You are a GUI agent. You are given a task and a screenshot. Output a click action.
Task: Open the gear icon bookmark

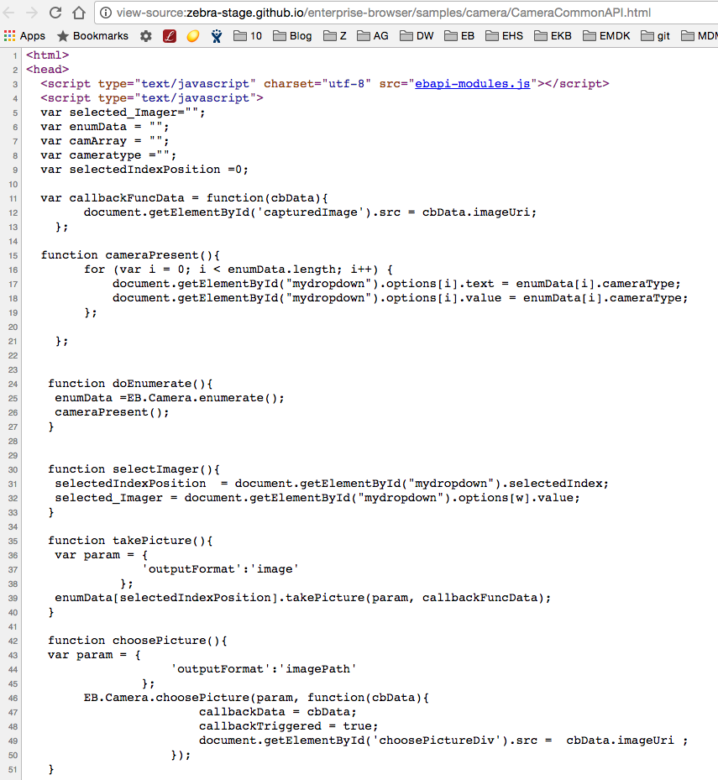point(146,36)
